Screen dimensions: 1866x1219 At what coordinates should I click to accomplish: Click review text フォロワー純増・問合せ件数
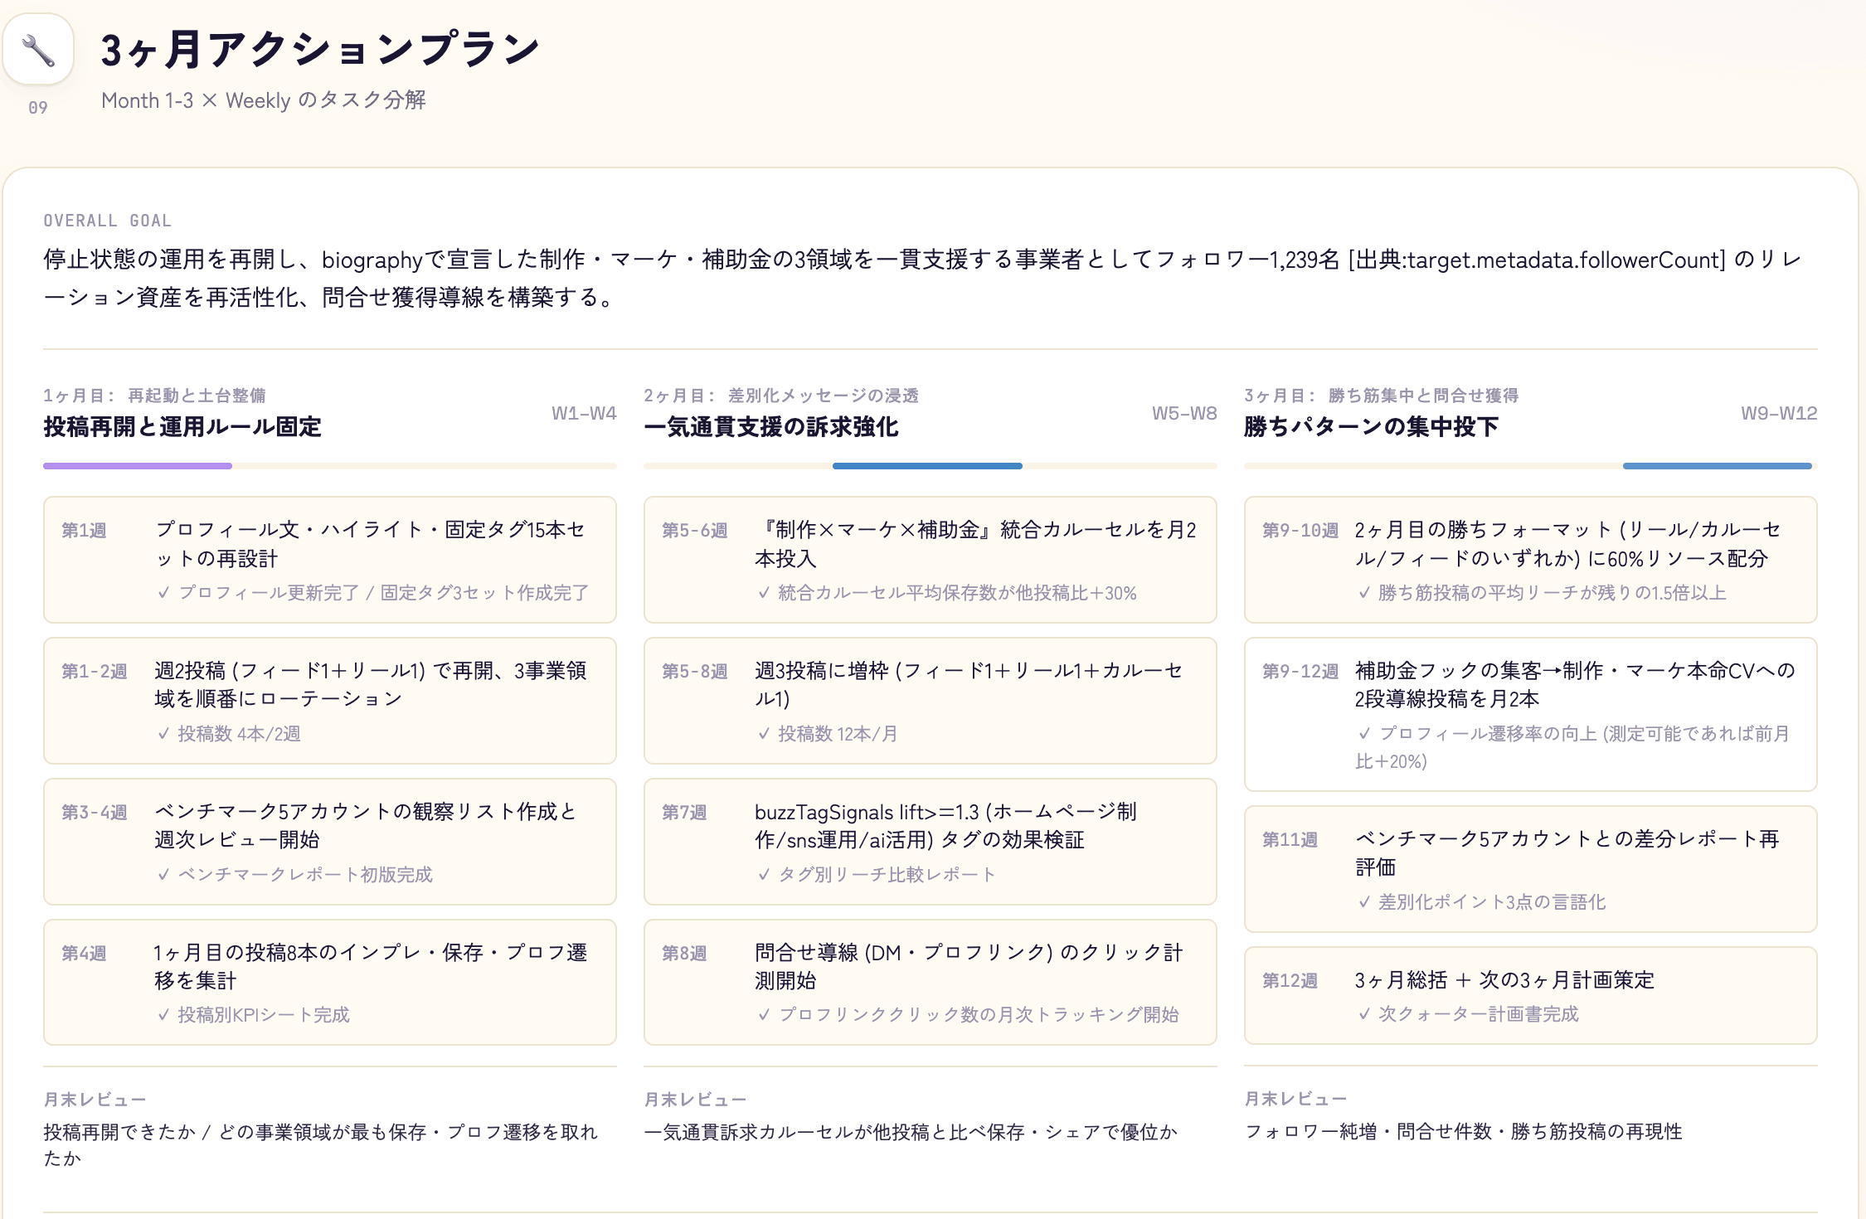1464,1132
